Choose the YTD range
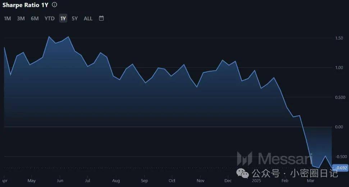Image resolution: width=349 pixels, height=187 pixels. pyautogui.click(x=49, y=18)
